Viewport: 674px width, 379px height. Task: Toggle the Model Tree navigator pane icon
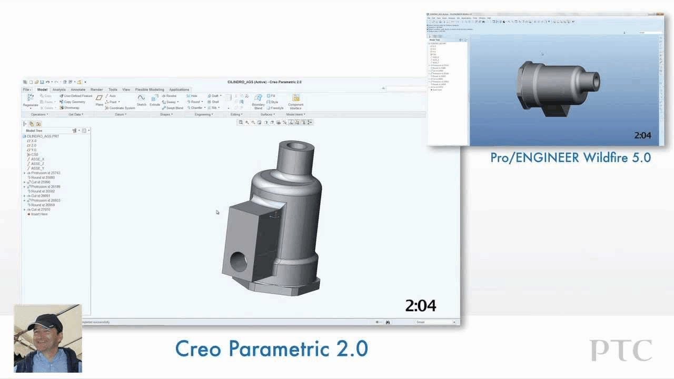click(25, 124)
